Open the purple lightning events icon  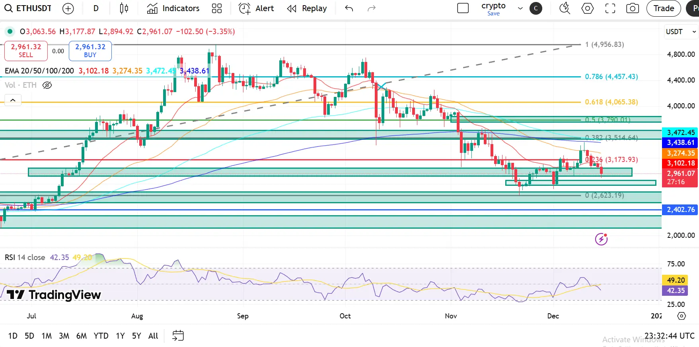tap(601, 239)
